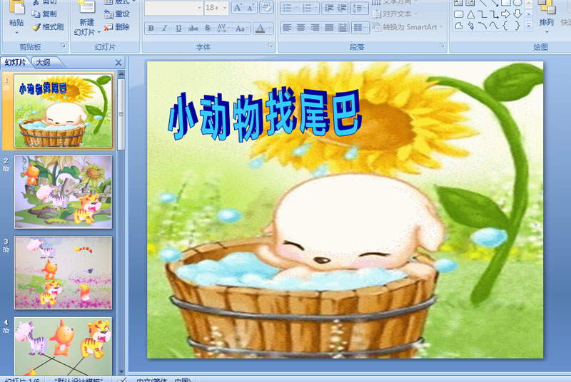Click the Copy (复制) icon
The width and height of the screenshot is (571, 382).
[36, 14]
